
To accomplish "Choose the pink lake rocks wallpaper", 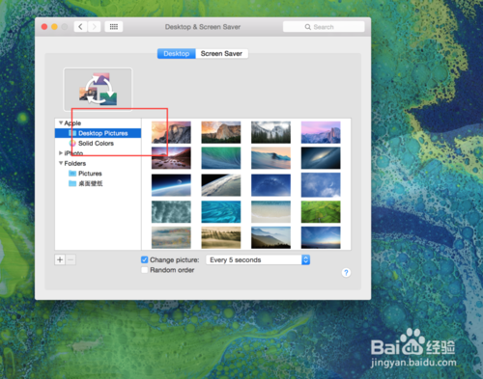I will (x=171, y=158).
